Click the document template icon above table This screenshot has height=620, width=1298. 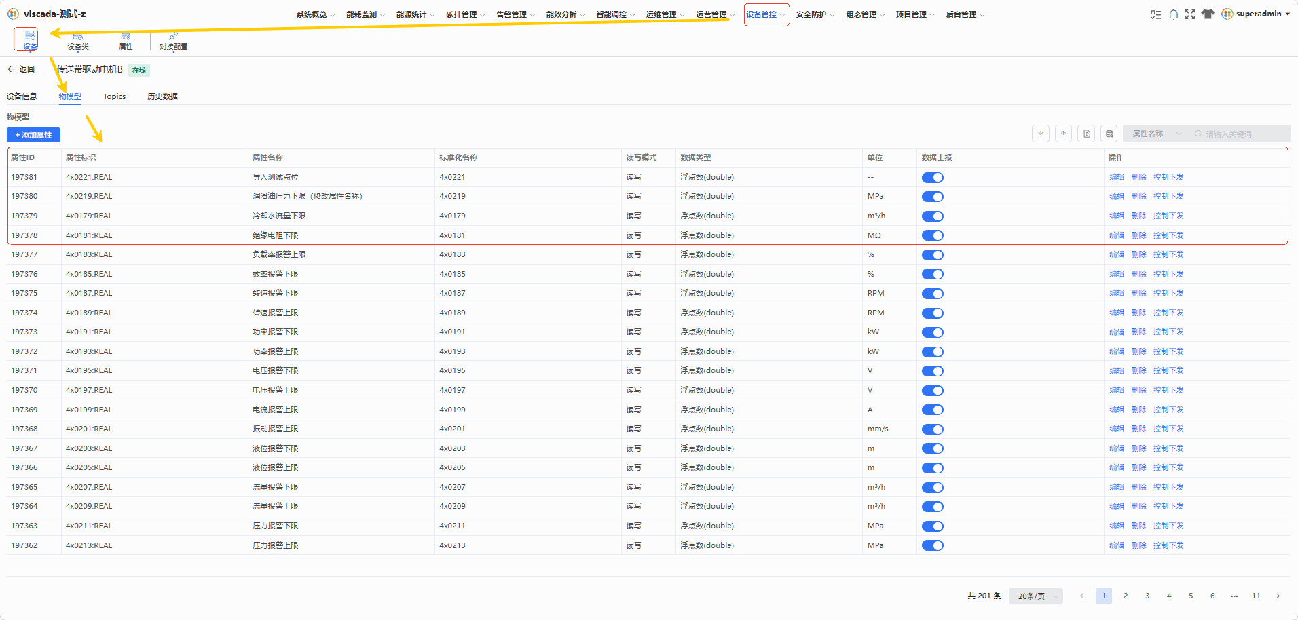pos(1087,134)
